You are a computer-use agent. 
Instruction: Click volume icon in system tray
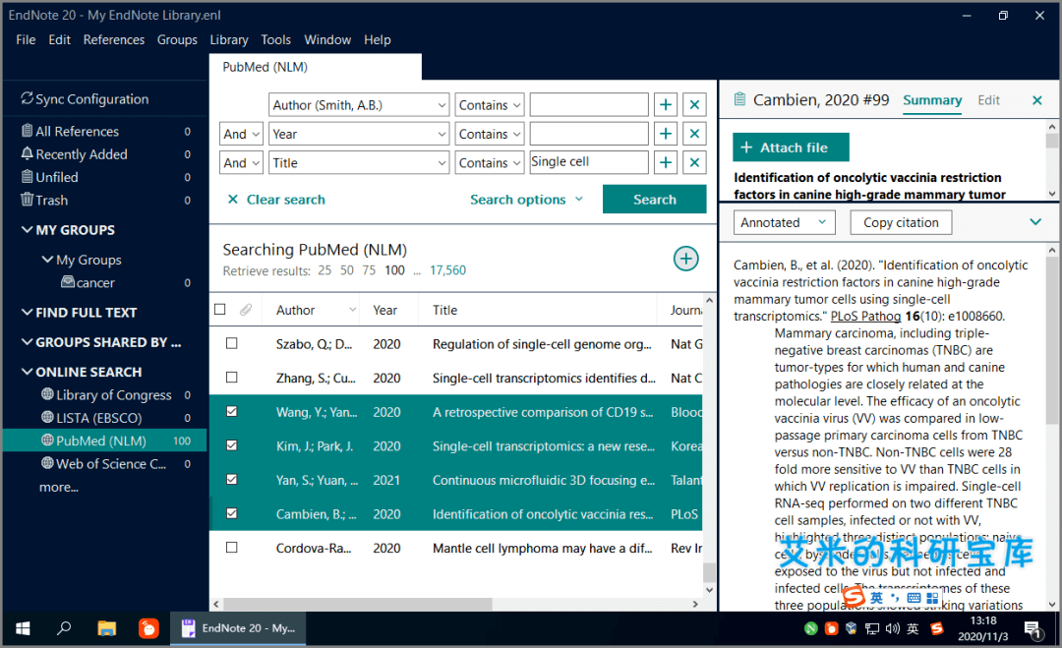(x=893, y=629)
